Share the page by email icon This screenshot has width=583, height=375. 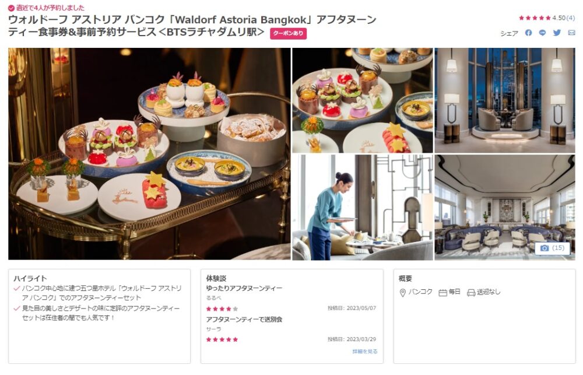571,33
